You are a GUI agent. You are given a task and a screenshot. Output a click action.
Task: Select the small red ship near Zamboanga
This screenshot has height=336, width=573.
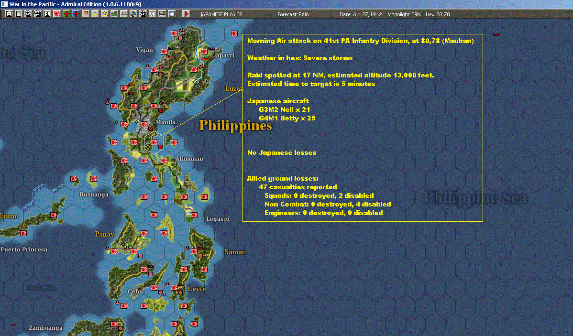point(13,325)
